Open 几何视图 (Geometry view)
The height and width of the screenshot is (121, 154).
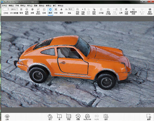(x=126, y=11)
